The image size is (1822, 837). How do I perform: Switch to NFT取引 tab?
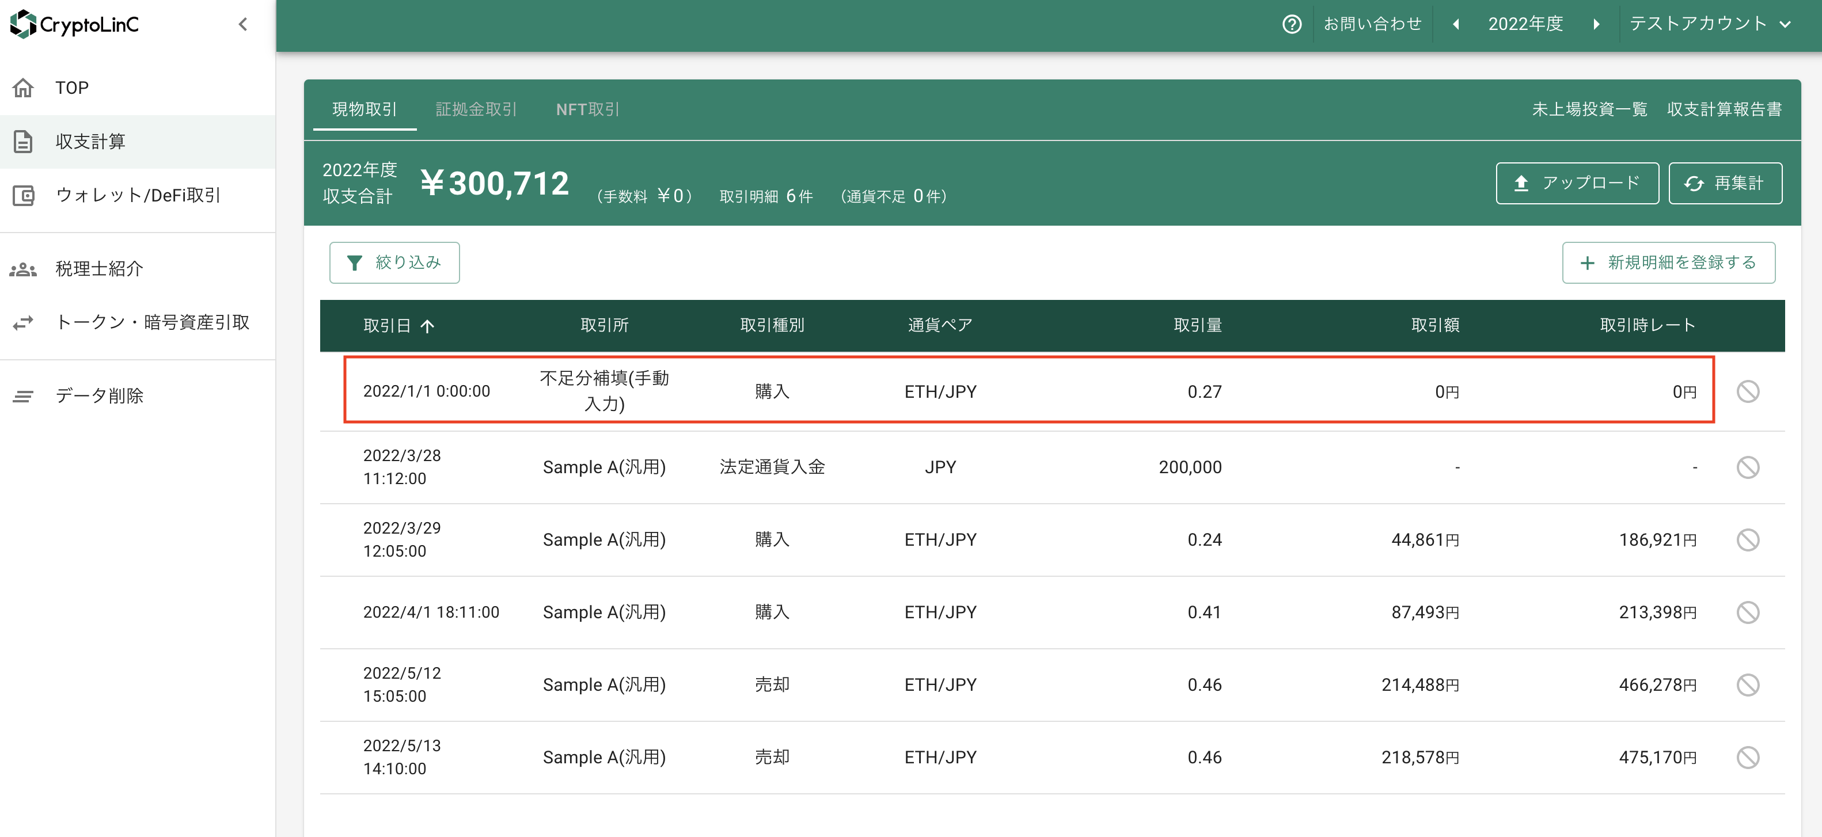tap(587, 109)
